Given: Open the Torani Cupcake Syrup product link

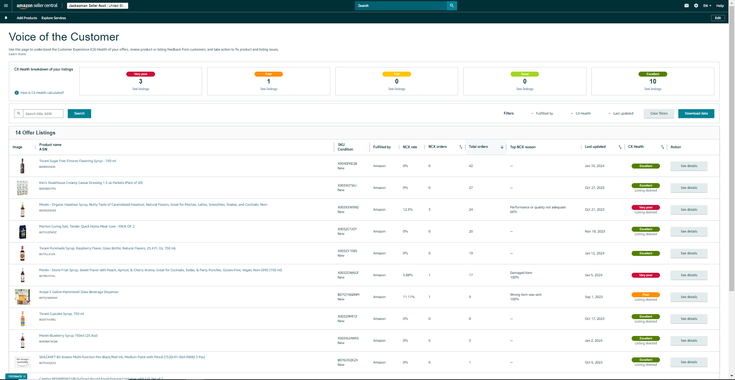Looking at the screenshot, I should coord(61,314).
